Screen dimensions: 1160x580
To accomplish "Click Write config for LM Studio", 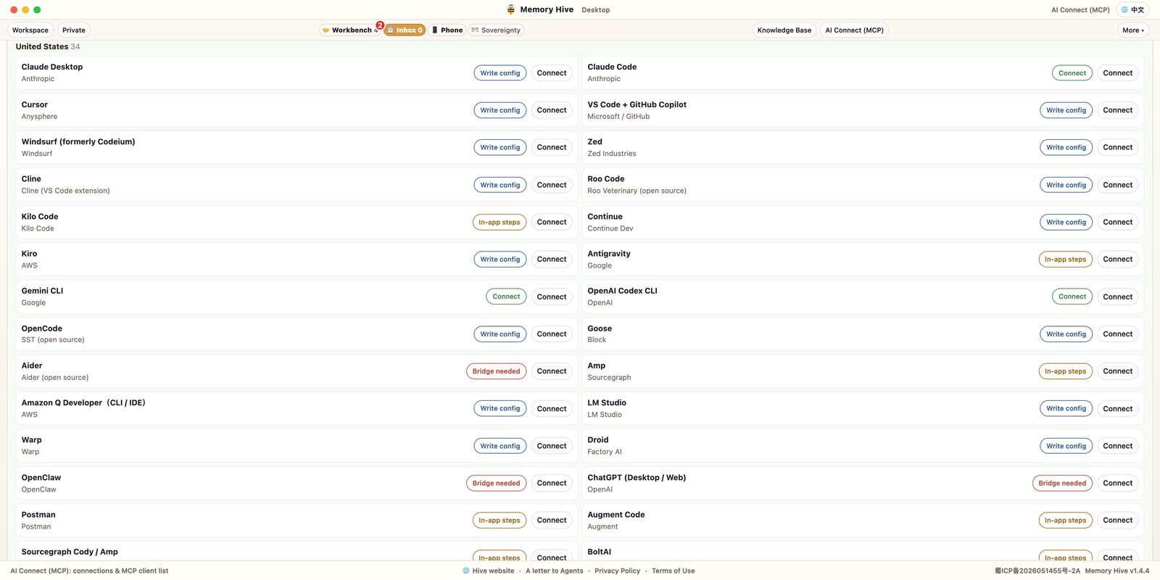I will pos(1066,408).
